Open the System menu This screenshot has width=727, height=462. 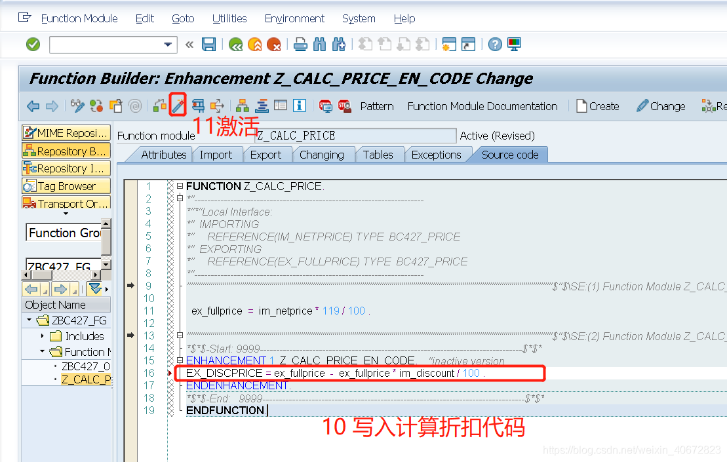tap(359, 18)
